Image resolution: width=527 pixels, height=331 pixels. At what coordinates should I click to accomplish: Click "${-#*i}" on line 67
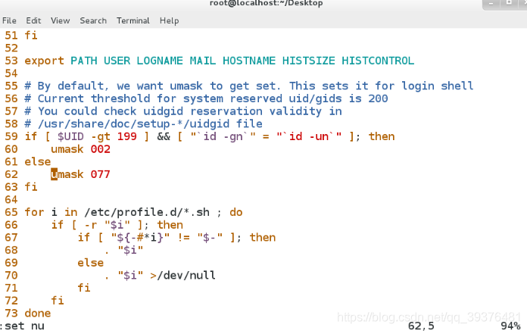(x=140, y=238)
